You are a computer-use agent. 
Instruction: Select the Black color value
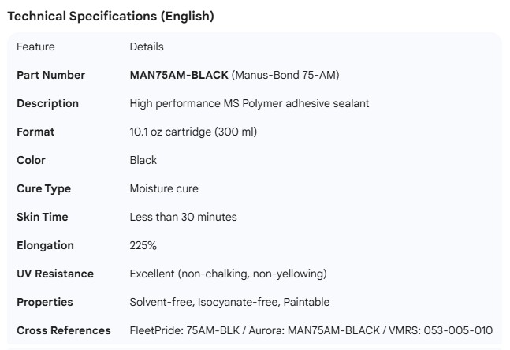click(x=143, y=160)
